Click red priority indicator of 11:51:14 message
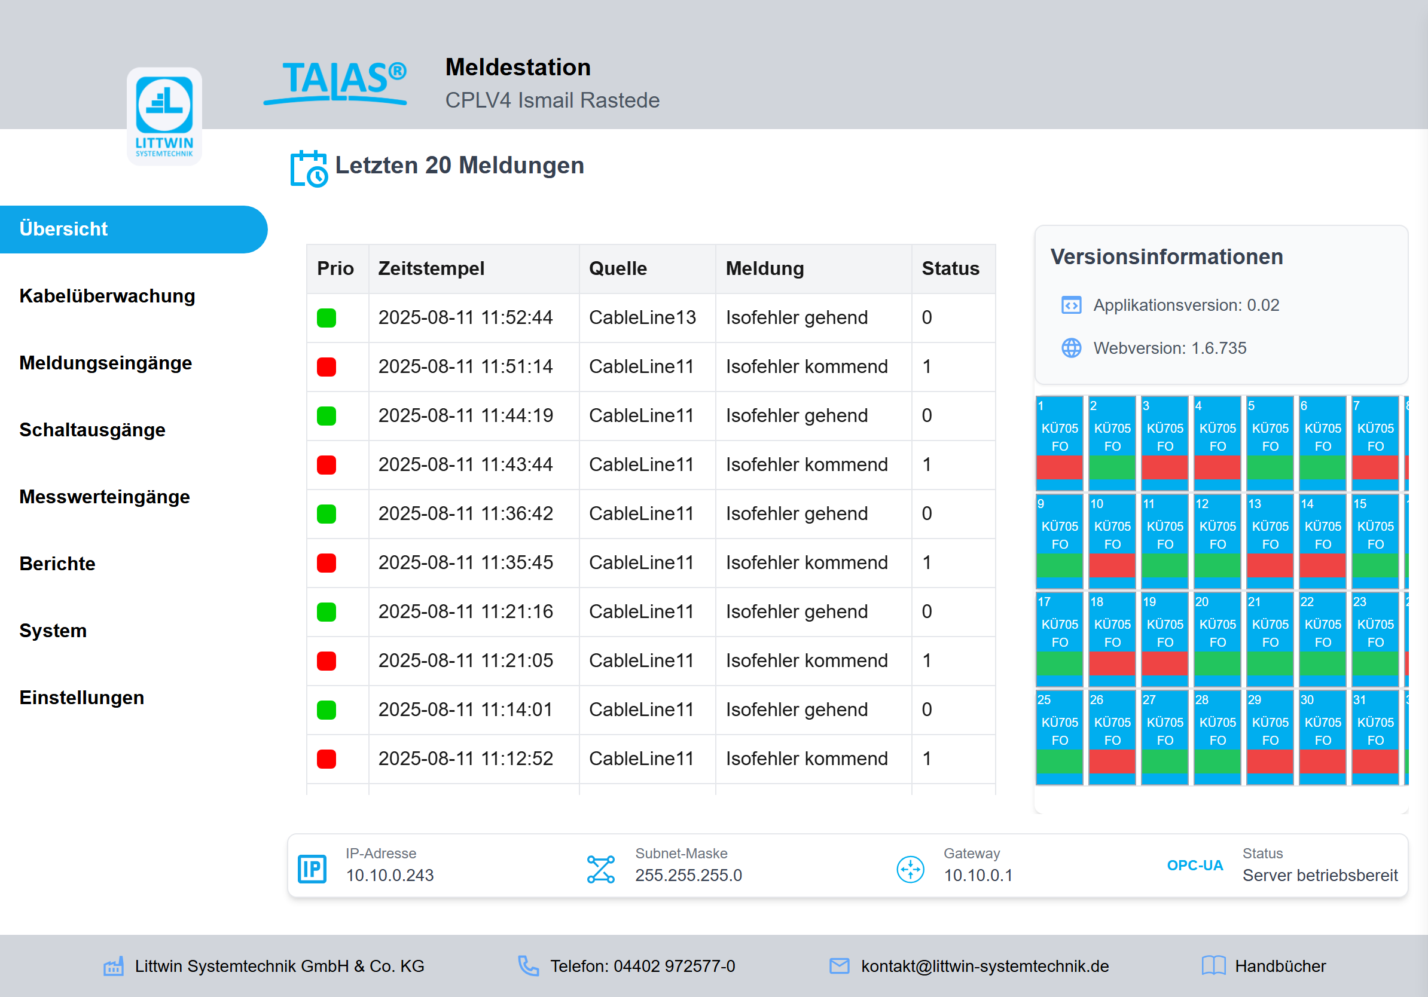The width and height of the screenshot is (1428, 997). point(327,367)
